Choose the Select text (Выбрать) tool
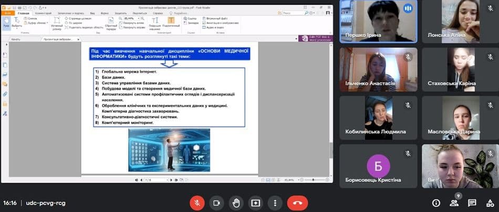Viewport: 499px width, 212px height. (x=17, y=23)
